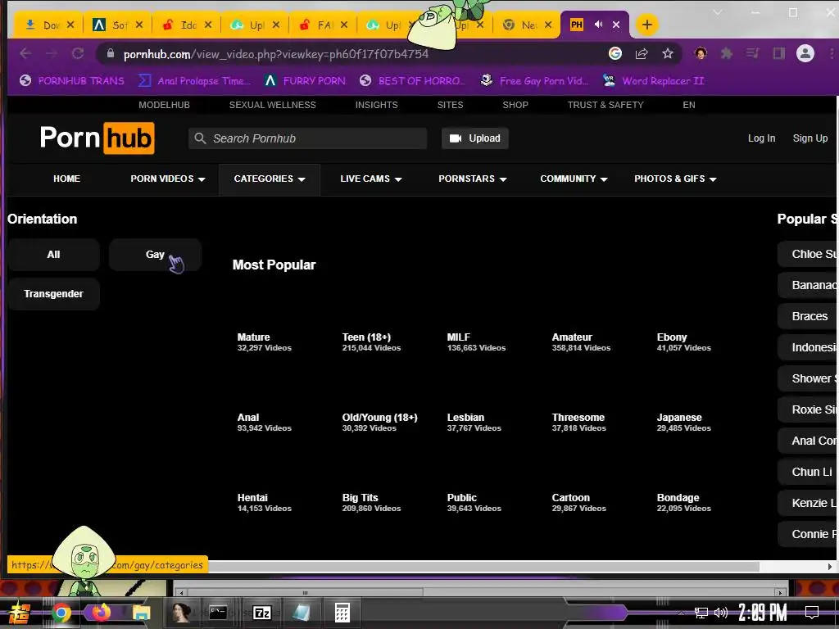The height and width of the screenshot is (629, 839).
Task: Open the Public category link
Action: [462, 498]
